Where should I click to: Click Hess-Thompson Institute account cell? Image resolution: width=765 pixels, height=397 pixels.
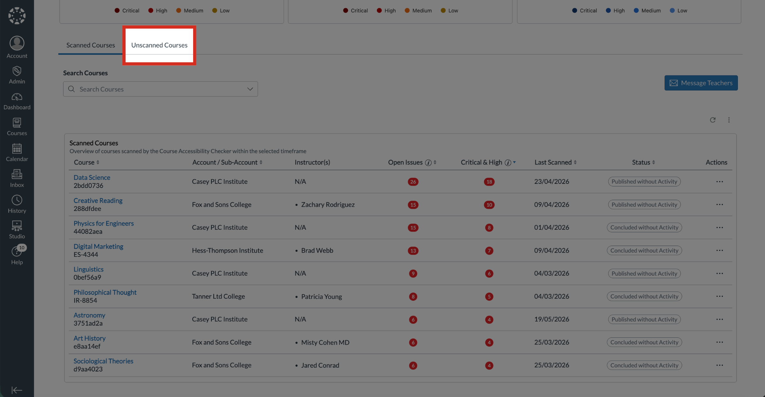coord(228,250)
